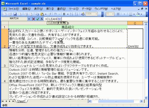The image size is (149, 108).
Task: Expand the Borders dropdown arrow
Action: tap(134, 14)
